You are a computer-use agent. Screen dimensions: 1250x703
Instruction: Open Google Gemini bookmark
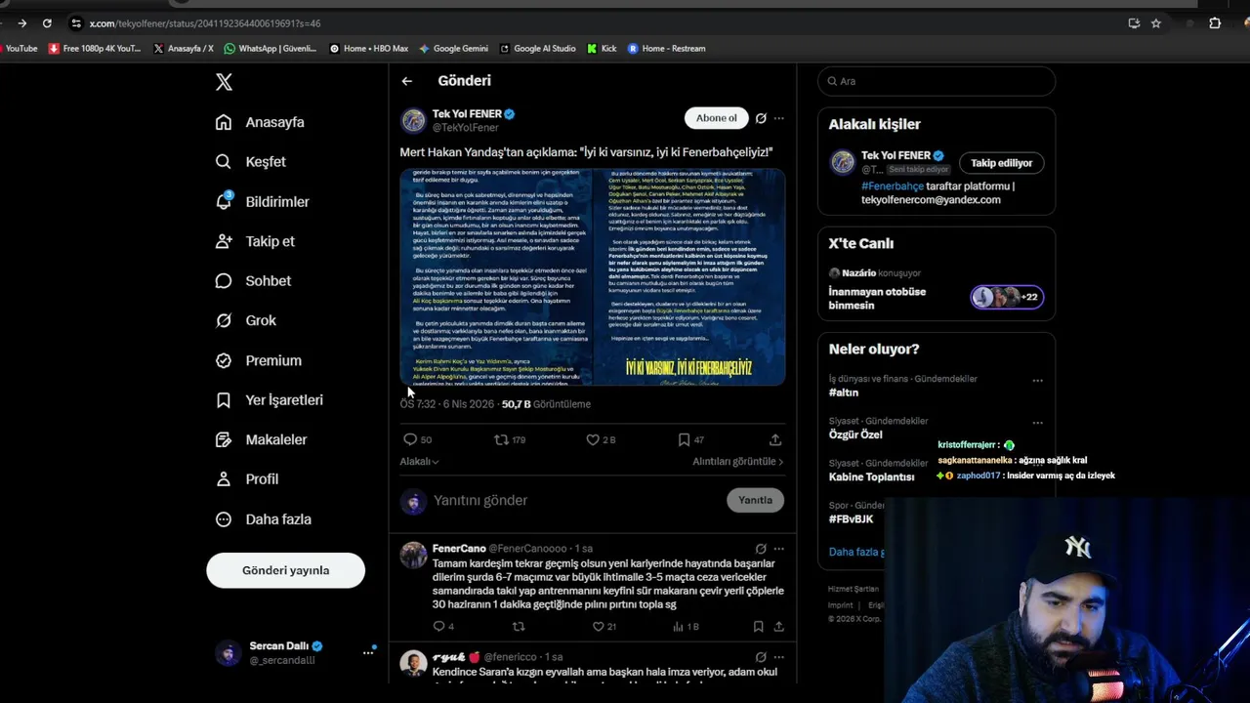[x=453, y=48]
